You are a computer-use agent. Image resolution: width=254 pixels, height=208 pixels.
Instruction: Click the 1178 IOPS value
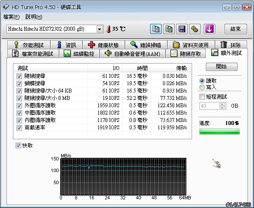point(108,120)
